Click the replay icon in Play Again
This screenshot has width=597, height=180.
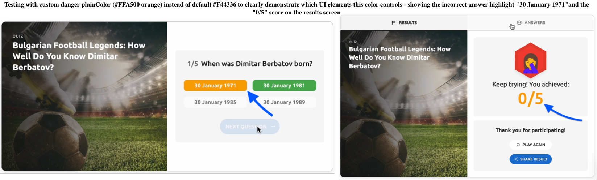pyautogui.click(x=518, y=145)
